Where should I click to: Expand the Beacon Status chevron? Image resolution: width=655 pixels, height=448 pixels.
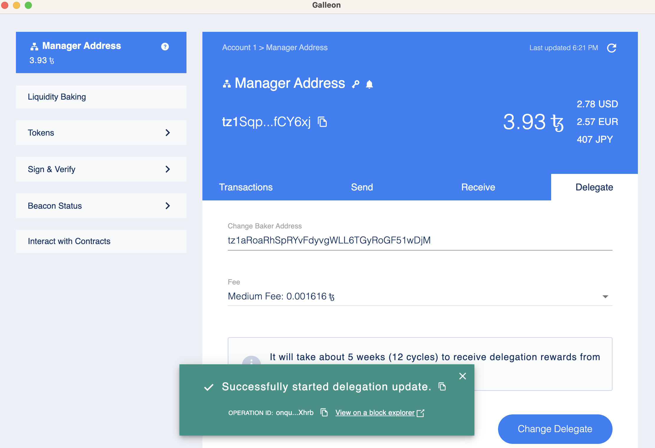[x=168, y=206]
